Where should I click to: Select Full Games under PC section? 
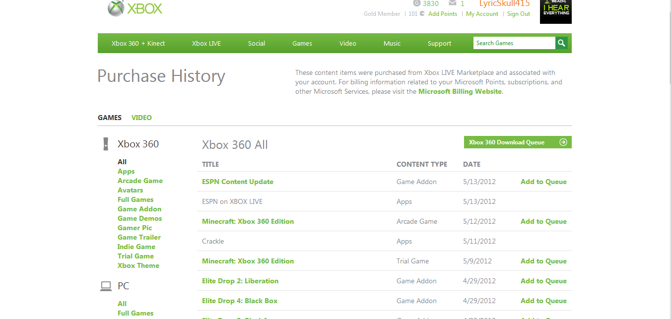pyautogui.click(x=135, y=313)
